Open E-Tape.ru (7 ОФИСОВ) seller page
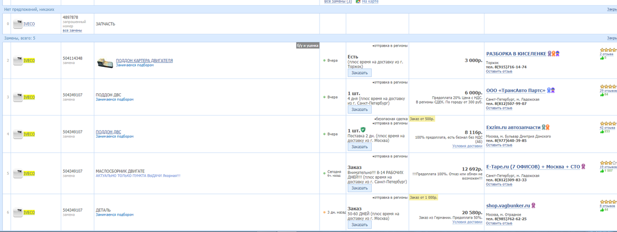Viewport: 617px width, 232px height. pos(533,167)
